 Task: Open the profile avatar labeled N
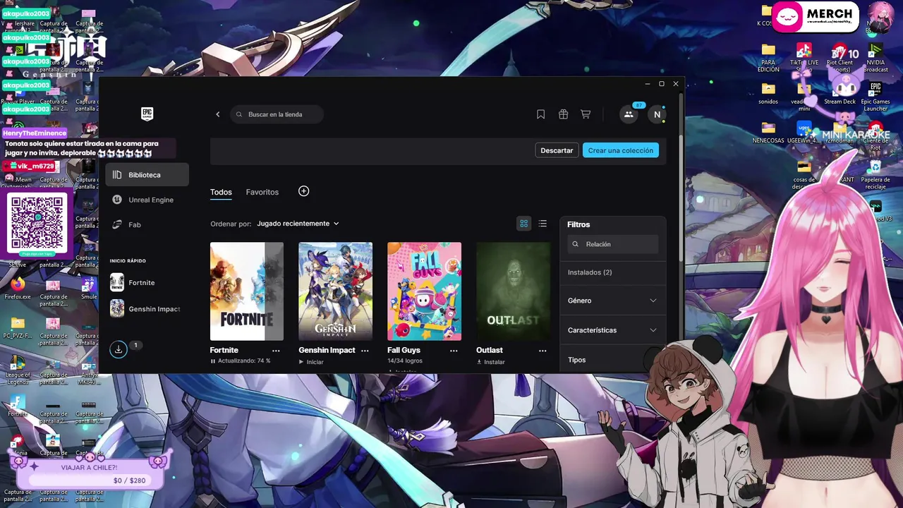click(657, 114)
